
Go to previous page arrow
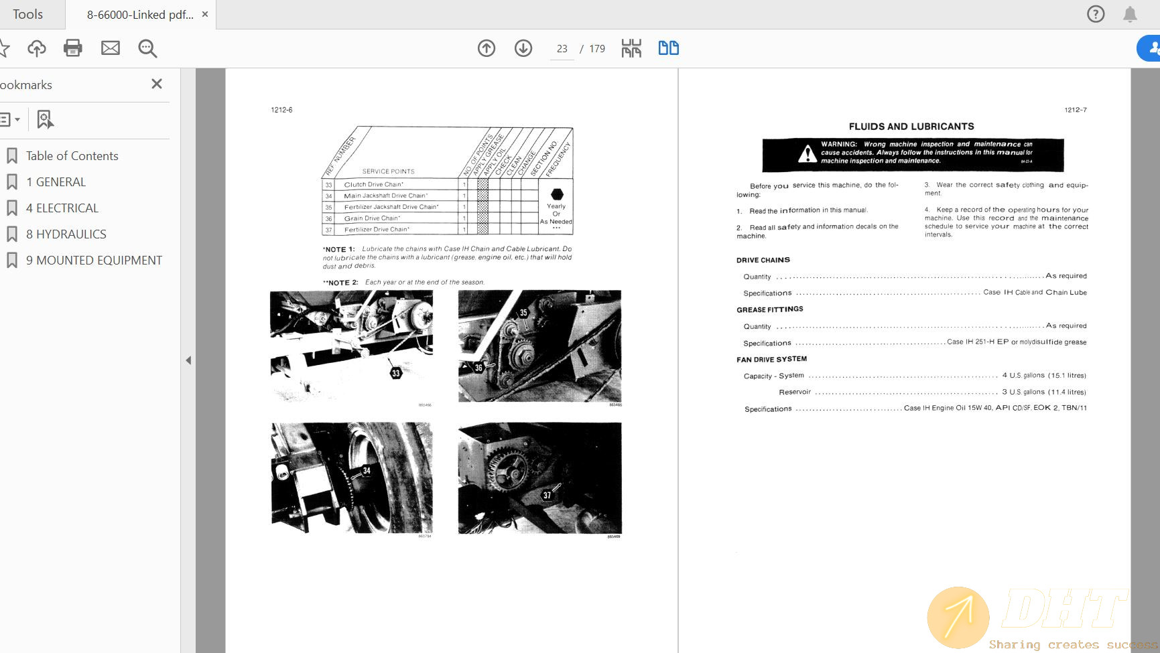487,48
